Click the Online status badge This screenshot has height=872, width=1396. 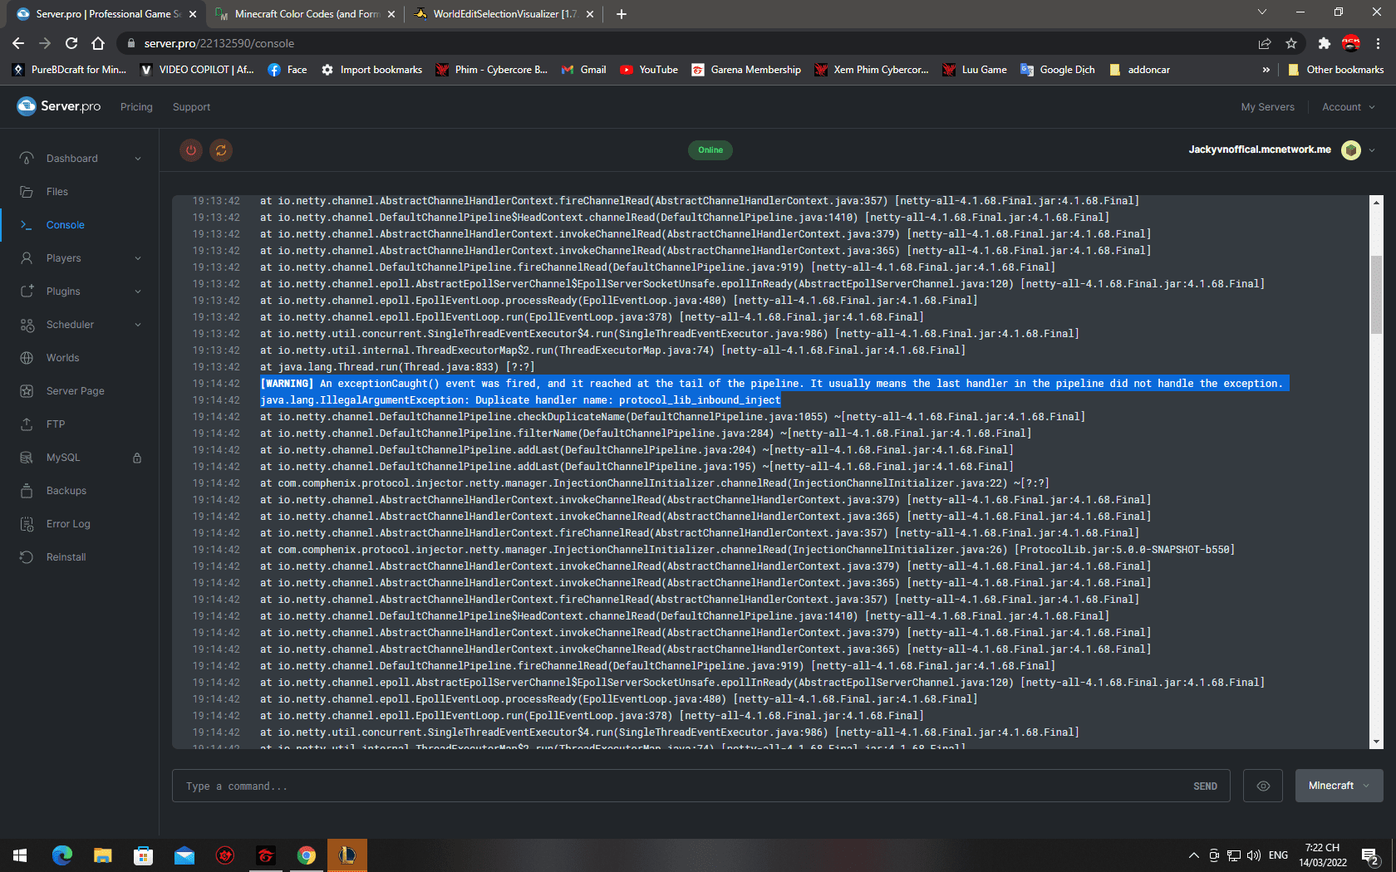pyautogui.click(x=710, y=150)
